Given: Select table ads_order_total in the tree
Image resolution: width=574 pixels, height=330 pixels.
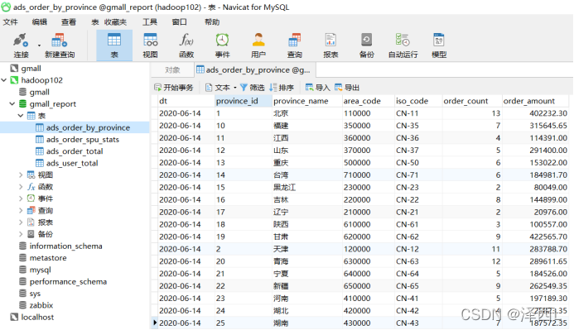Looking at the screenshot, I should tap(75, 151).
